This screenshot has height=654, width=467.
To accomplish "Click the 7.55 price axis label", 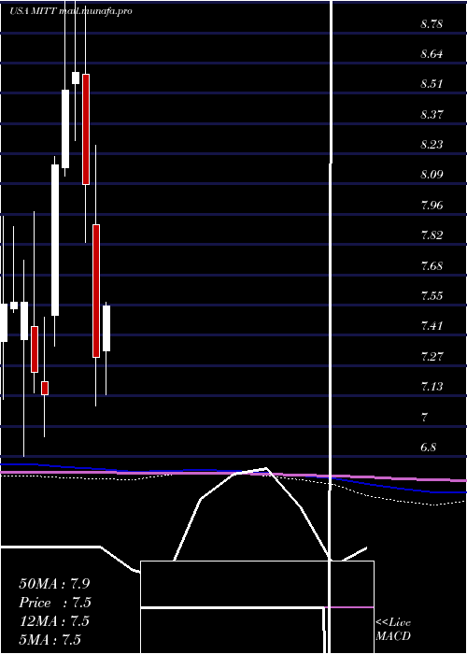I will [x=432, y=296].
